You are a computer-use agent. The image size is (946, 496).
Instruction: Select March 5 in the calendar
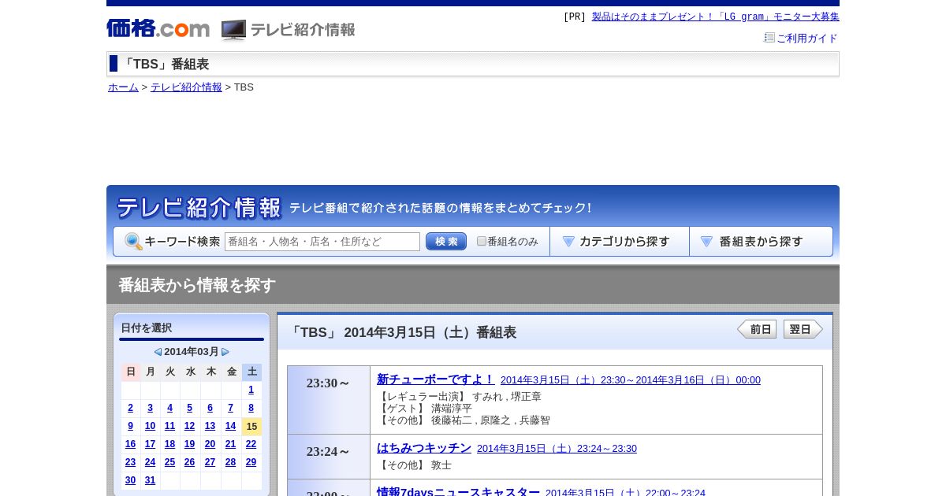[189, 408]
